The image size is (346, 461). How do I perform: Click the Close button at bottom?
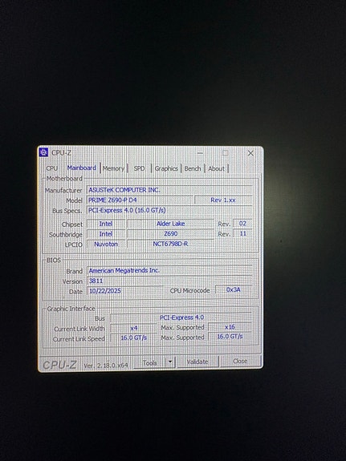pyautogui.click(x=240, y=361)
